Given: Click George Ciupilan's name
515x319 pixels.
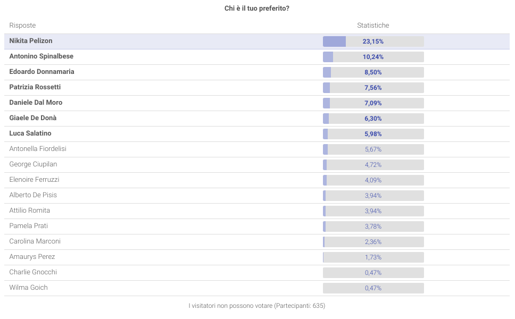Looking at the screenshot, I should (x=33, y=164).
